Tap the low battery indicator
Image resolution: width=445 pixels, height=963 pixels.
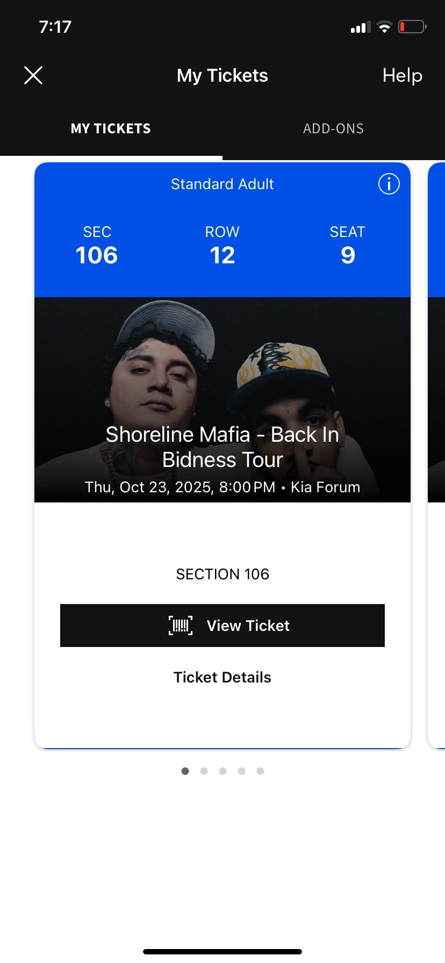pos(412,26)
